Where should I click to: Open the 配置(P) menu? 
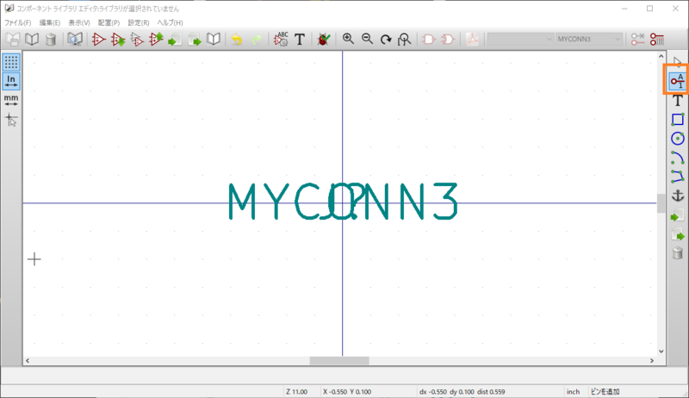tap(109, 22)
